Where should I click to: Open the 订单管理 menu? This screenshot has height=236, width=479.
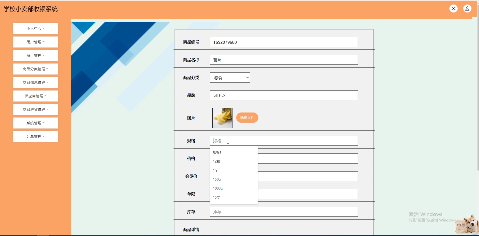(x=36, y=136)
